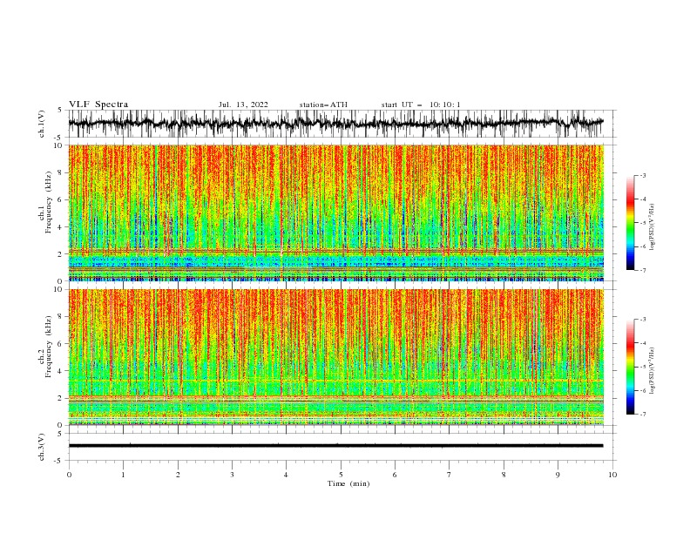Click the ch.1 voltage waveform trace
Screen dimensions: 690x533
coord(335,123)
